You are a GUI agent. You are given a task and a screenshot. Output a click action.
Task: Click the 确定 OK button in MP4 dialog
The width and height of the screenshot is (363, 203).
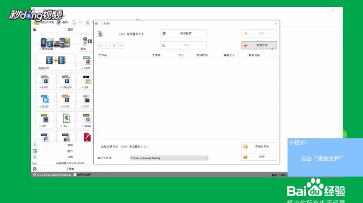(x=259, y=33)
